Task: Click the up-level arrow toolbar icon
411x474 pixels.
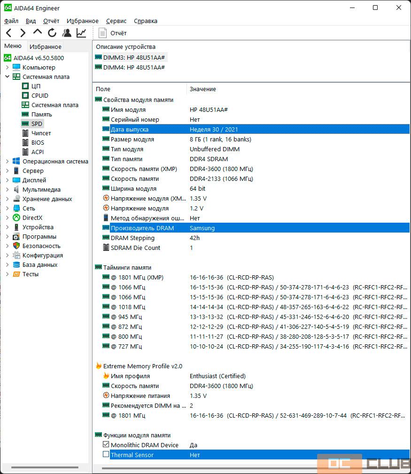Action: [x=37, y=32]
